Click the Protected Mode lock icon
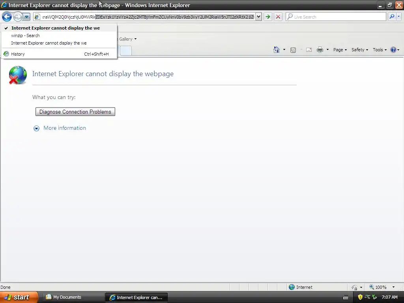The height and width of the screenshot is (303, 404). click(x=354, y=287)
